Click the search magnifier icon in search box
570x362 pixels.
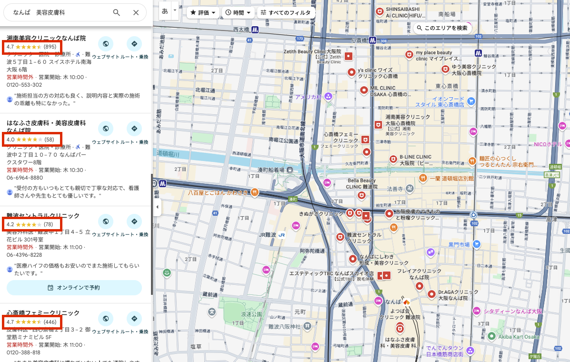[x=116, y=12]
